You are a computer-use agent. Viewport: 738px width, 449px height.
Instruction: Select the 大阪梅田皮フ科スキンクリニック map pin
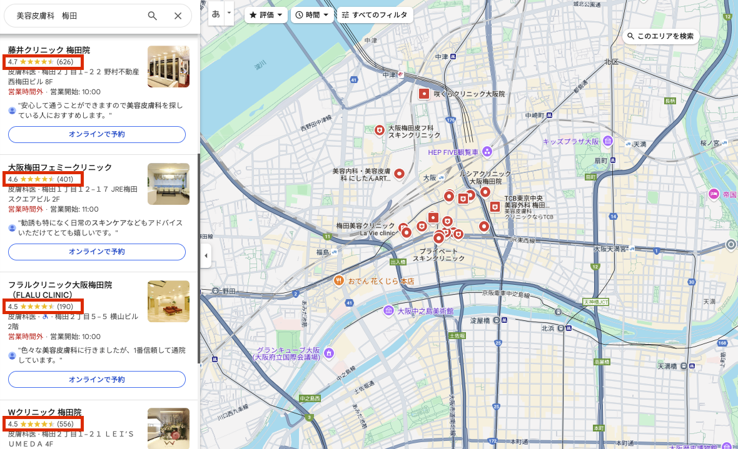point(380,131)
